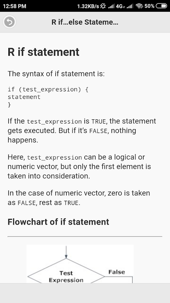Tap the 12:58 PM clock
170x303 pixels.
point(14,6)
